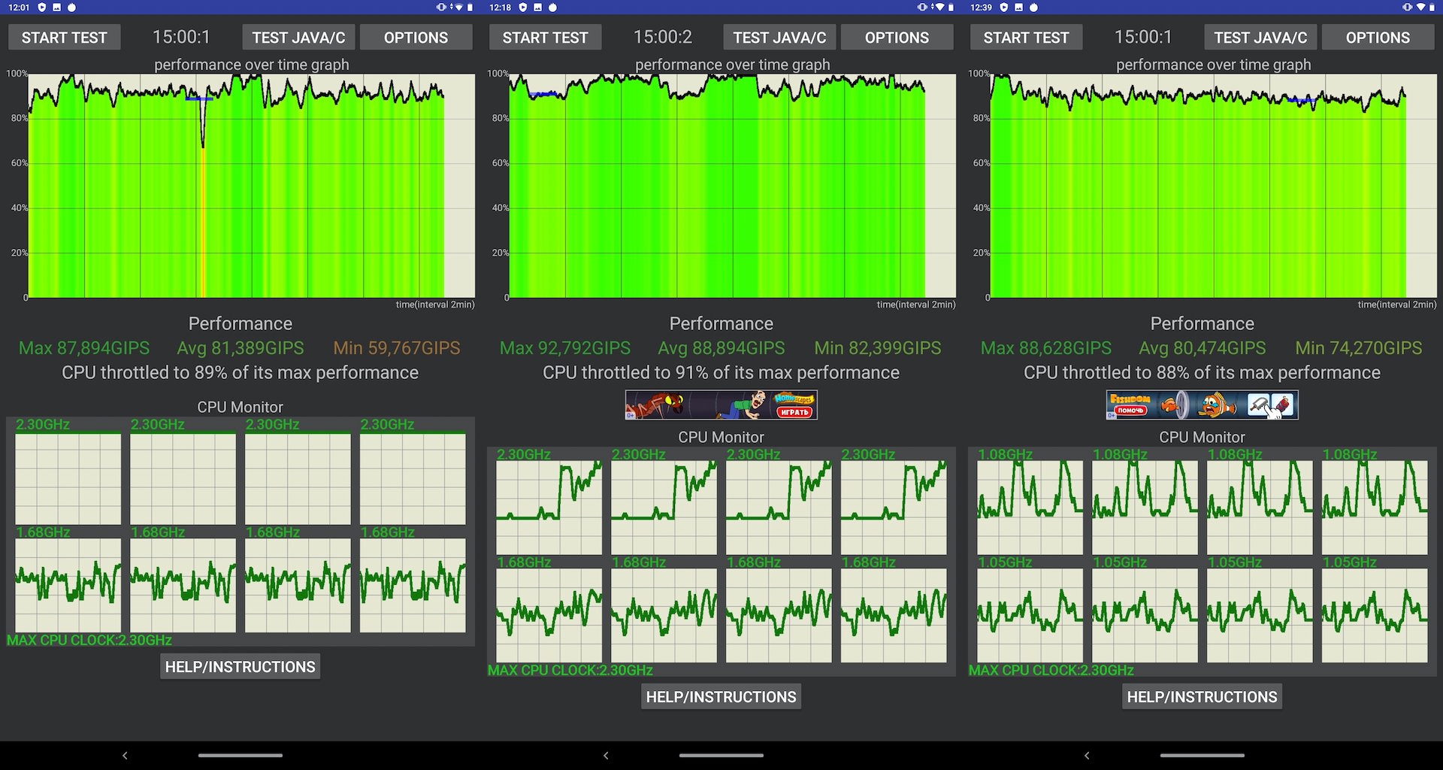
Task: Tap the Wi-Fi status icon beside 12:01
Action: tap(458, 8)
